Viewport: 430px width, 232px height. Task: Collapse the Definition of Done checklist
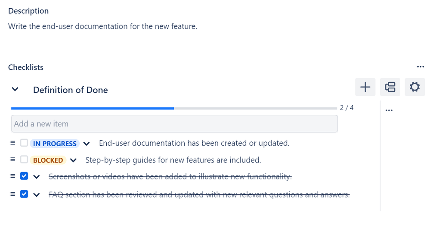pyautogui.click(x=15, y=90)
